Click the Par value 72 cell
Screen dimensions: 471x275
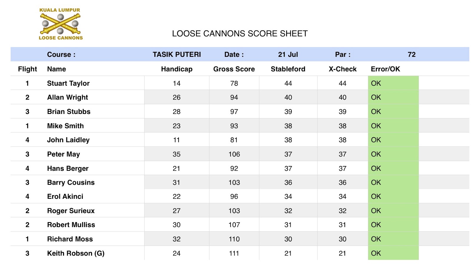(x=411, y=54)
